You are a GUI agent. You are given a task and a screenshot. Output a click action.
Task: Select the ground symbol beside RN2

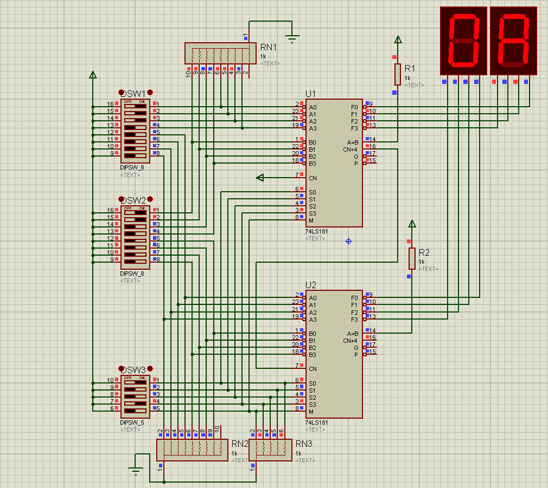pos(135,467)
